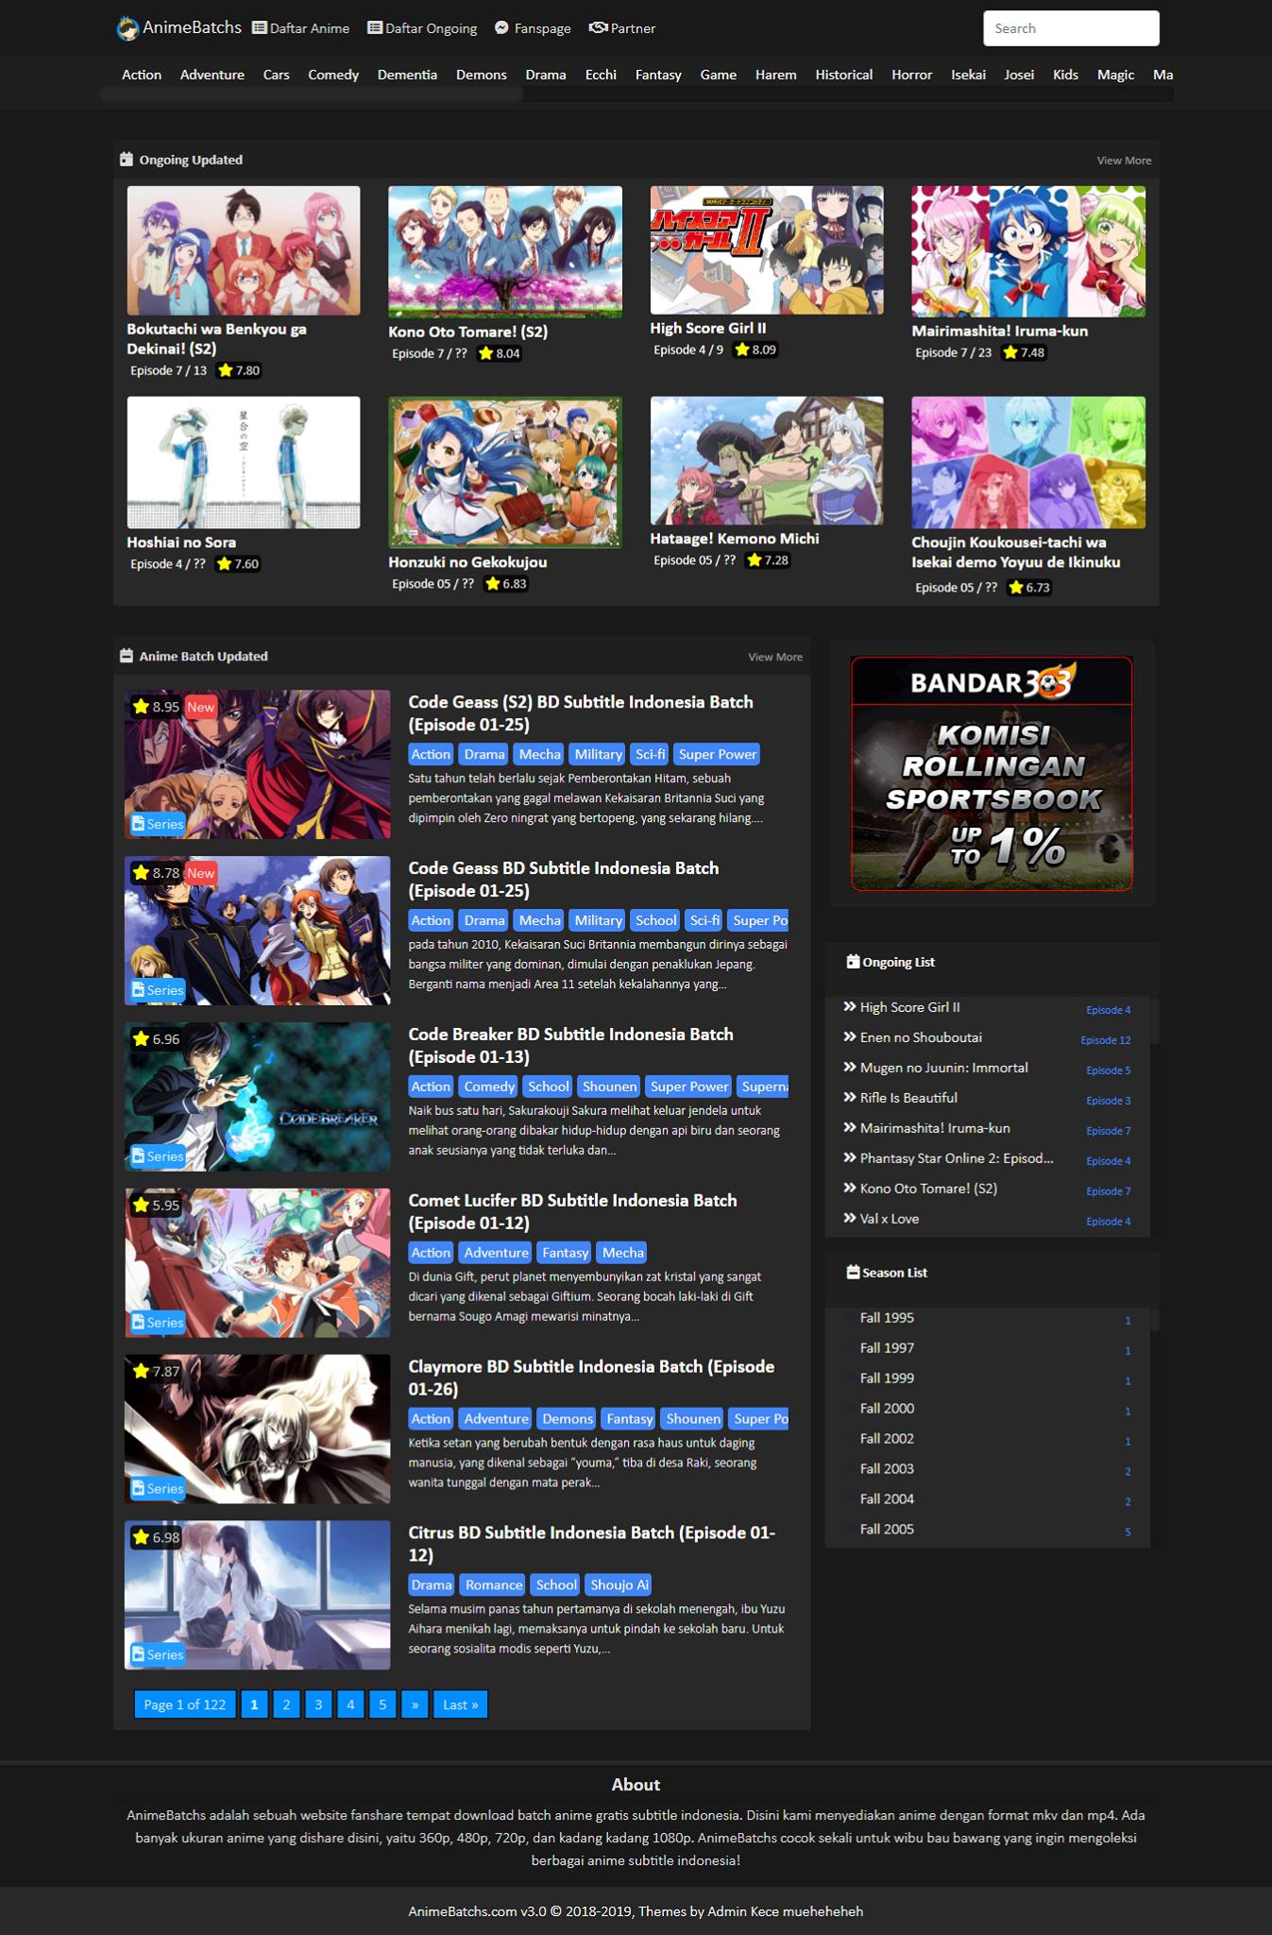
Task: Select the Harem genre tab
Action: coord(775,75)
